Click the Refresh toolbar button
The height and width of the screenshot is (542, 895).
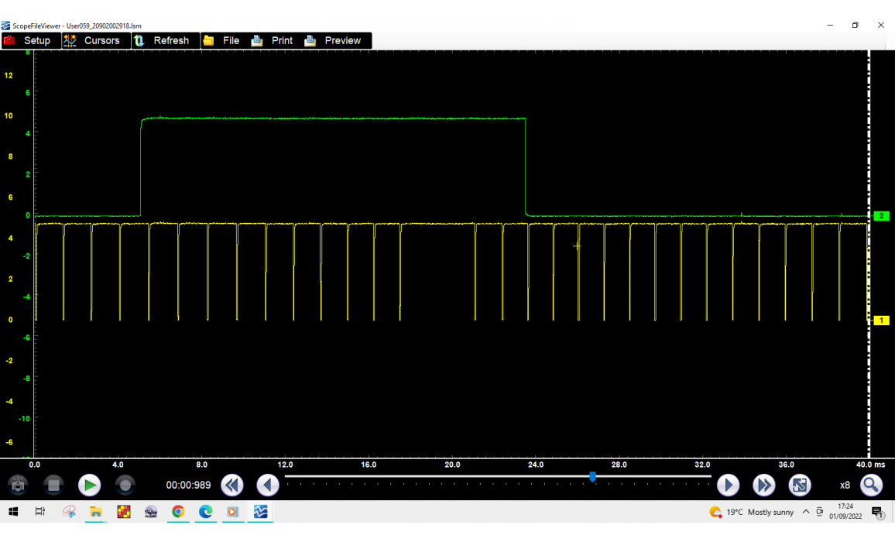(162, 40)
